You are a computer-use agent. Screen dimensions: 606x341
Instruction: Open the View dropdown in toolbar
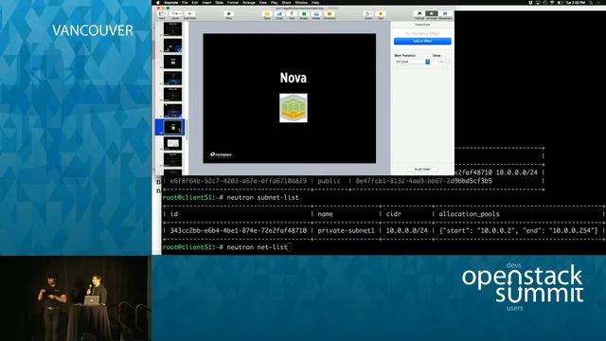(x=162, y=14)
